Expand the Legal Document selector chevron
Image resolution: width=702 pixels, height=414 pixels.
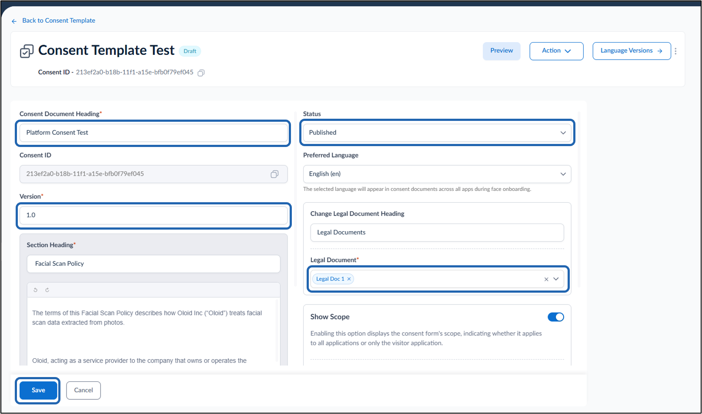click(x=556, y=279)
